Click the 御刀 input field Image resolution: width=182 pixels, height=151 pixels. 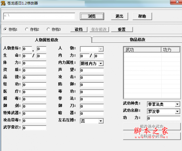tap(92, 106)
